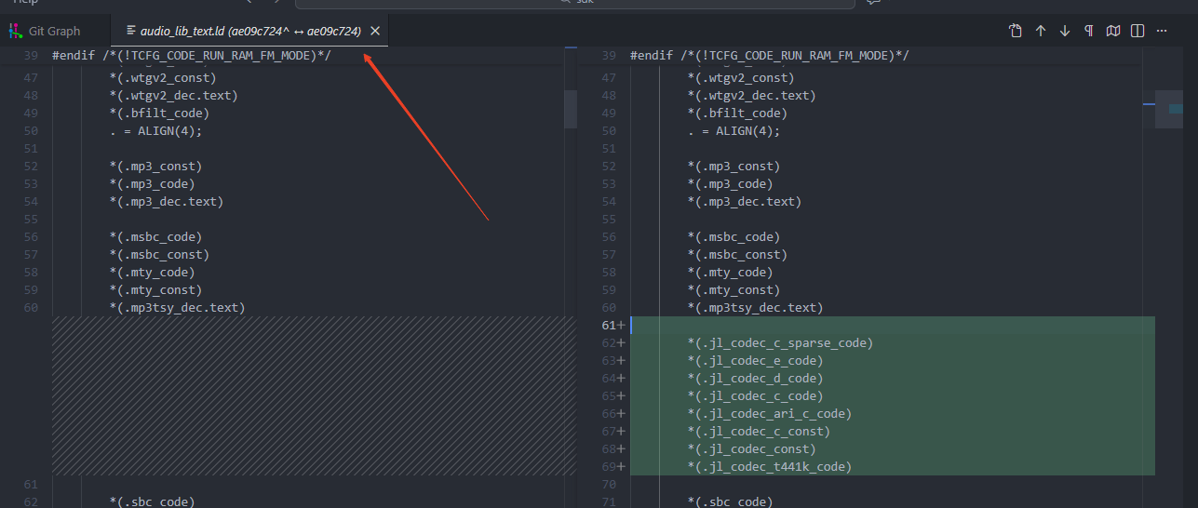Click *(.jl_codec_c_sparse_code) added line

780,343
